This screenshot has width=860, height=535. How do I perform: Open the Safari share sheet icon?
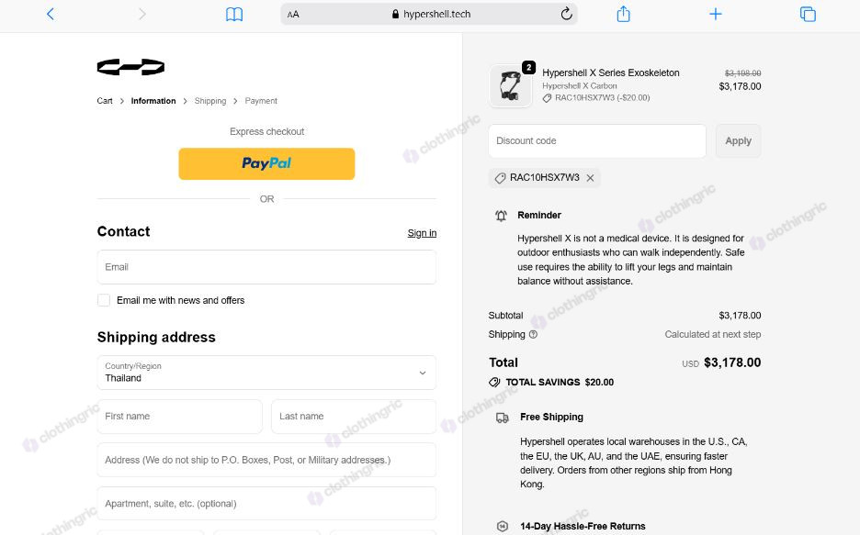coord(624,14)
